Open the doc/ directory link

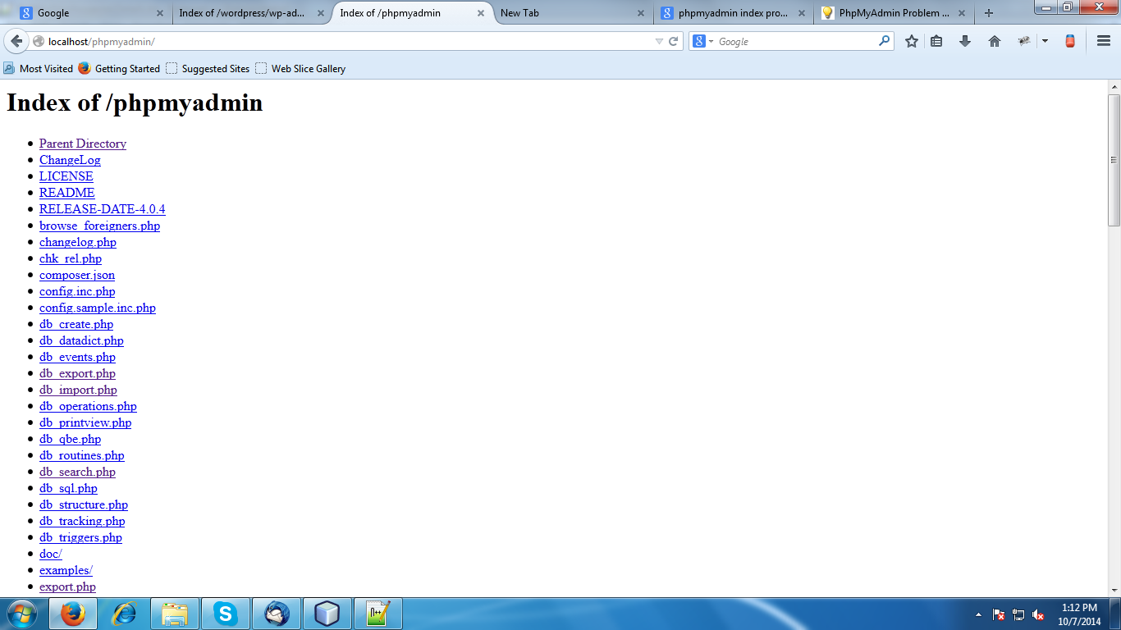point(51,554)
